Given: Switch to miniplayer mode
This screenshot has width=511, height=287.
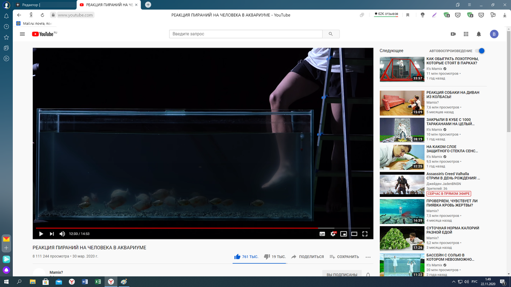Looking at the screenshot, I should pyautogui.click(x=344, y=233).
